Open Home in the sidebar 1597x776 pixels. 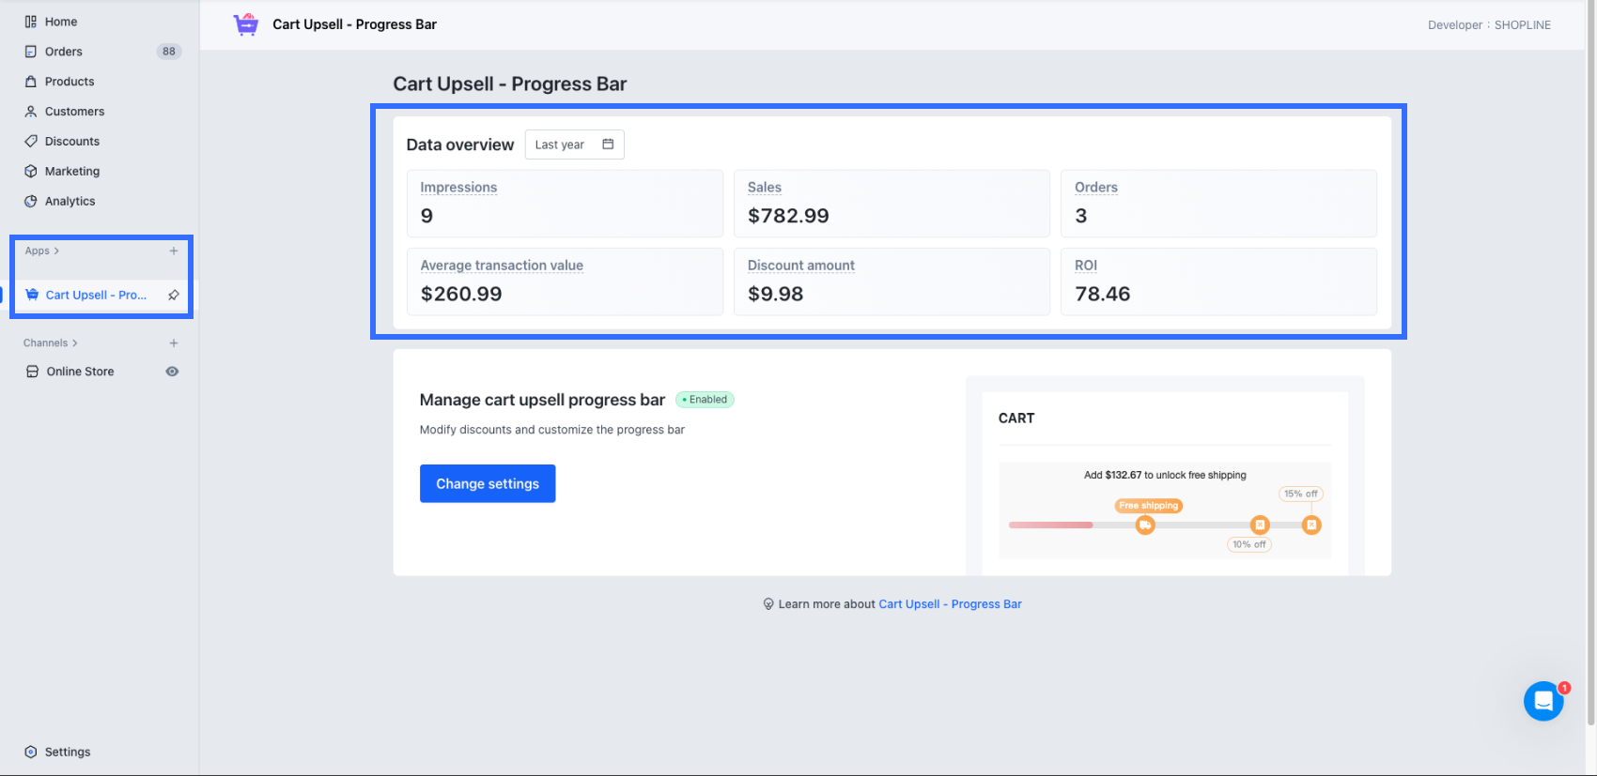click(x=61, y=22)
